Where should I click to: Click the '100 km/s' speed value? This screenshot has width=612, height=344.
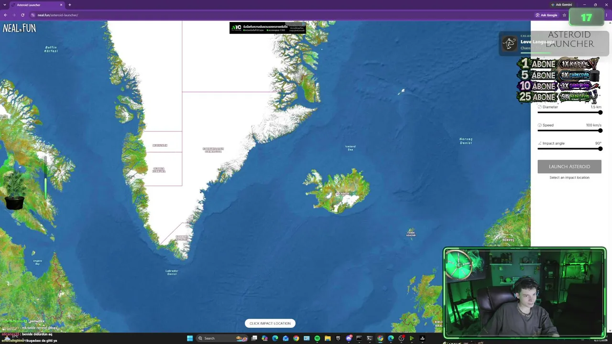click(594, 125)
